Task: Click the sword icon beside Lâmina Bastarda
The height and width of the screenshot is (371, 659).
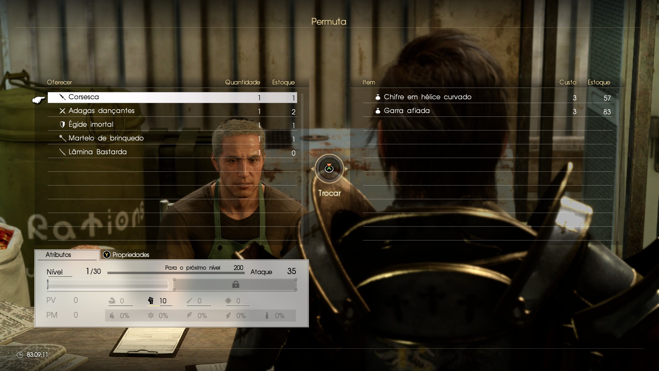Action: click(x=62, y=152)
